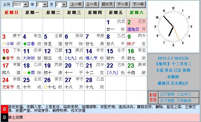Select February 24 元宵节 cell
The width and height of the screenshot is (201, 122).
pos(11,83)
